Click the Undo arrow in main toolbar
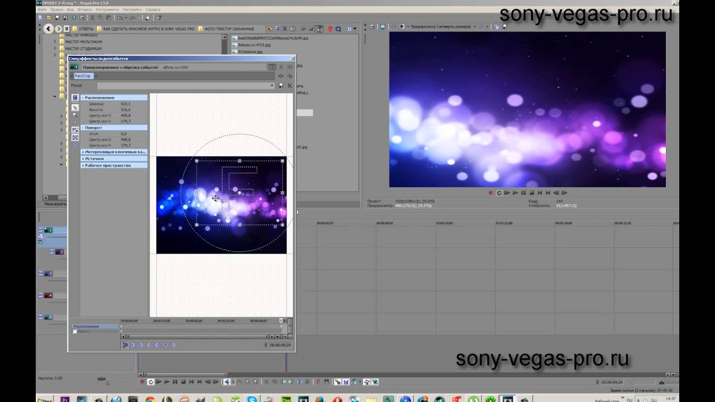The image size is (715, 402). point(120,18)
